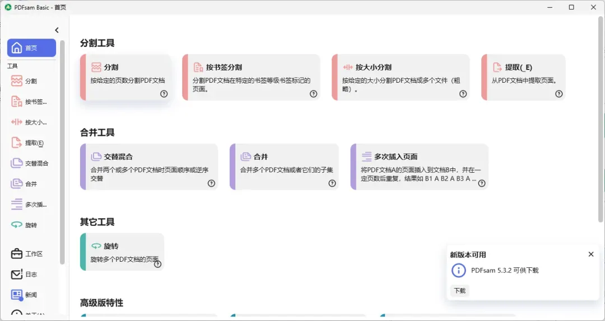
Task: Click the 分割工具 section heading
Action: tap(97, 43)
